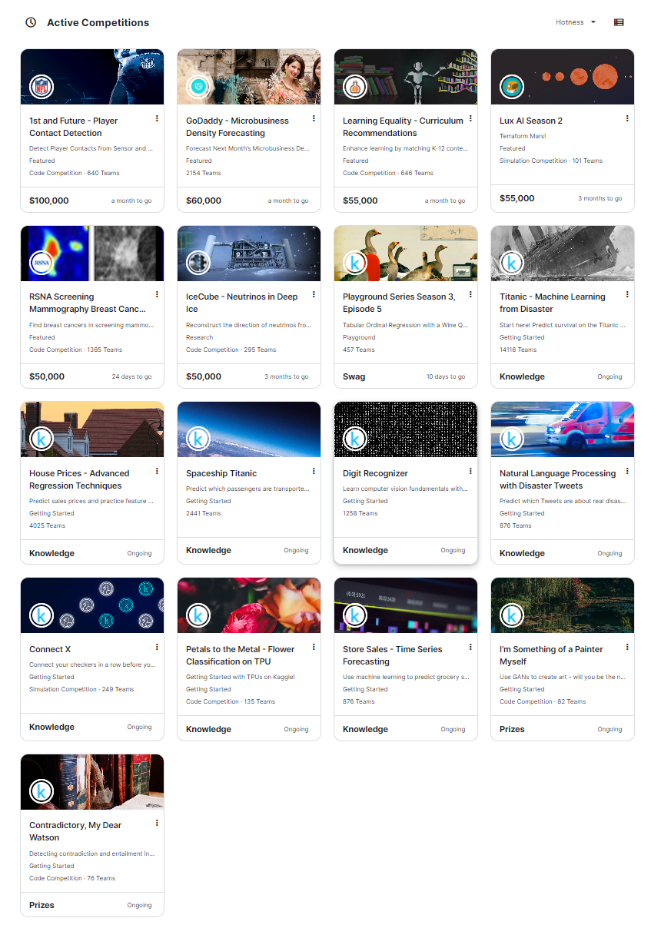Image resolution: width=661 pixels, height=928 pixels.
Task: Open the options menu for Connect X
Action: 157,647
